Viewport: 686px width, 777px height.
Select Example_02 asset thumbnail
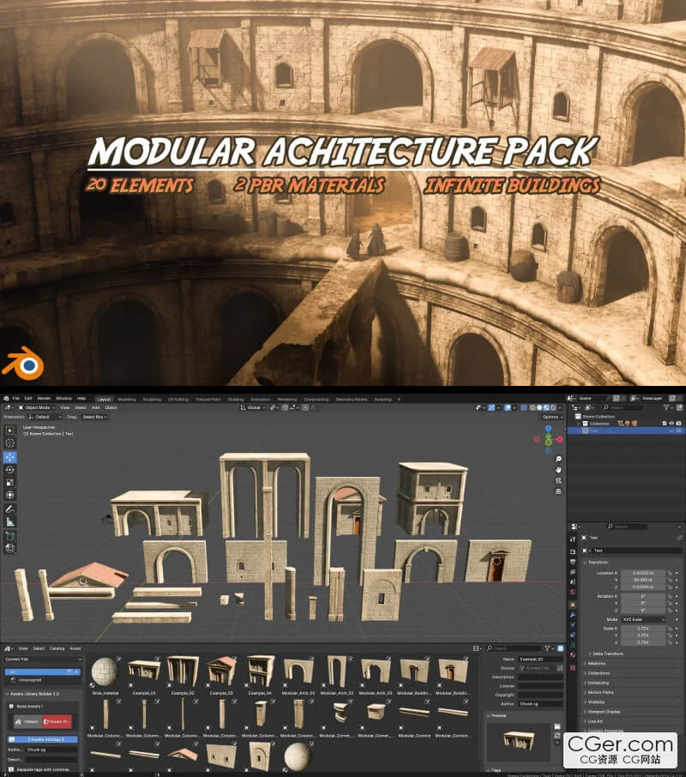click(183, 675)
